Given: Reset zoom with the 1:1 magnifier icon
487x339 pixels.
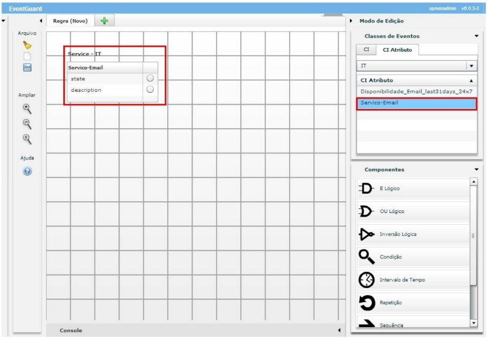Looking at the screenshot, I should (x=27, y=139).
